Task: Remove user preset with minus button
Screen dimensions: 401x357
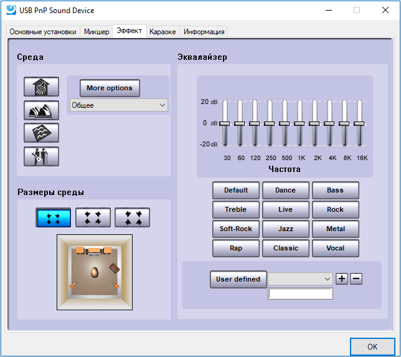Action: click(356, 278)
